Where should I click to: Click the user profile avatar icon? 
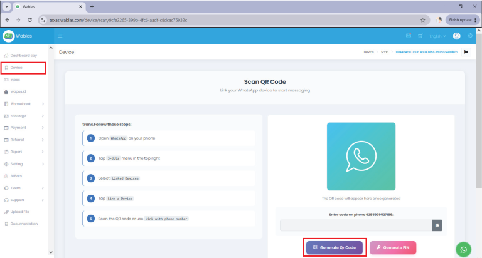pyautogui.click(x=456, y=36)
